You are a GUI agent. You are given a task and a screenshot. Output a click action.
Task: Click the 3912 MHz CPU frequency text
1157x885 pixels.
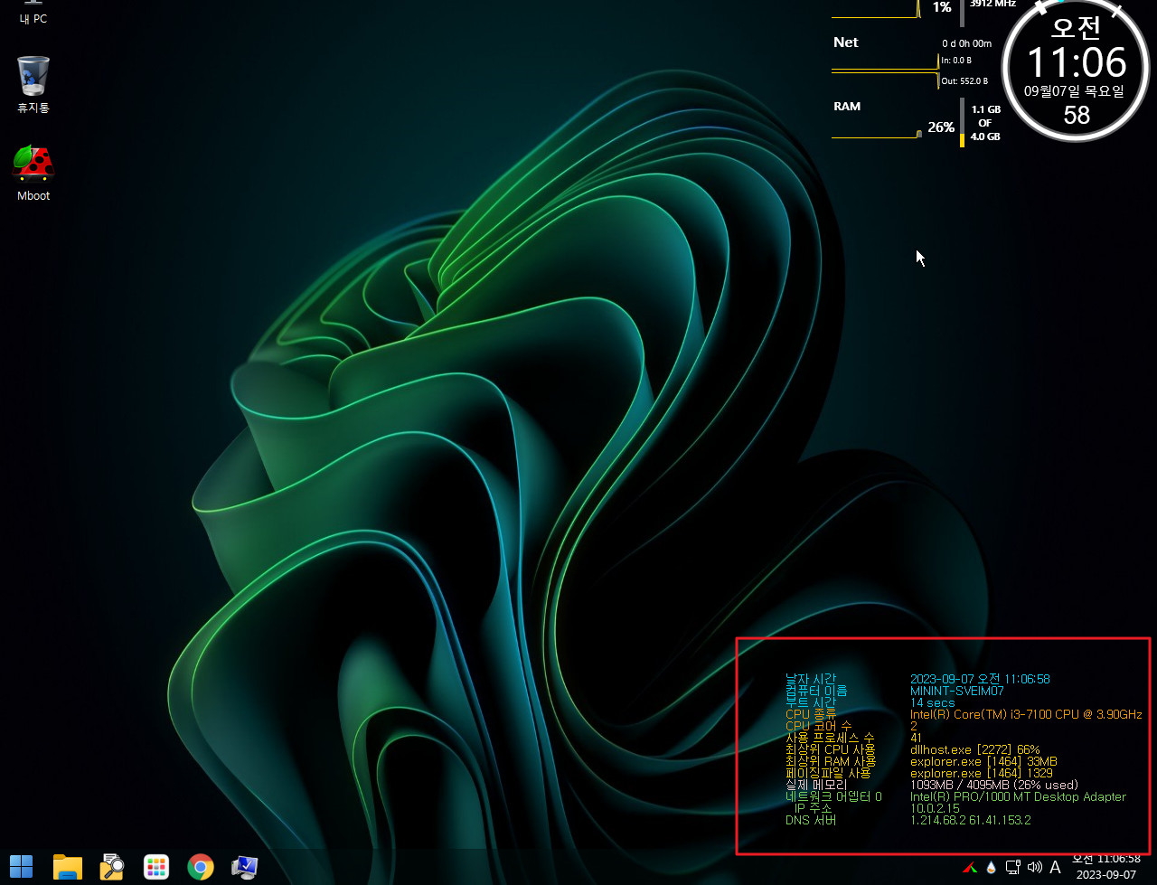pyautogui.click(x=992, y=4)
